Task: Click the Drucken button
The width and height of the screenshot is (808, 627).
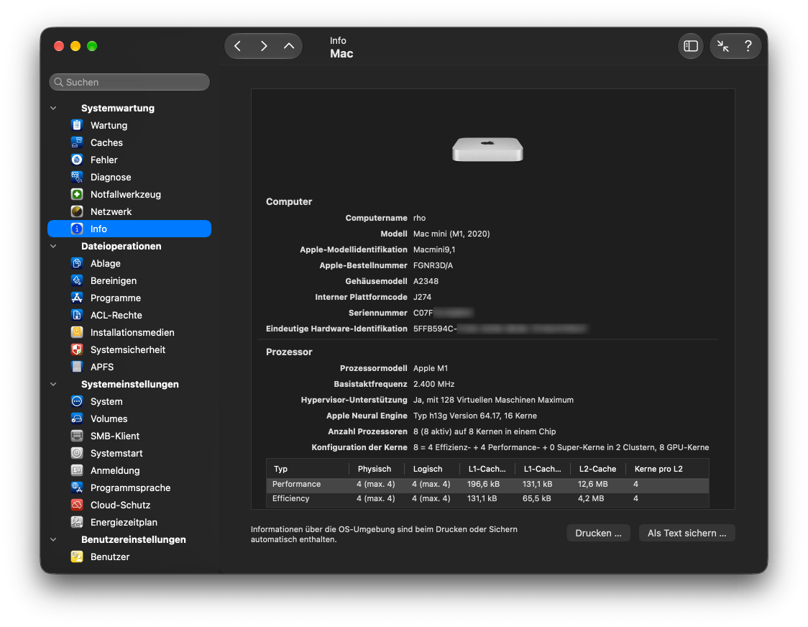Action: tap(598, 533)
